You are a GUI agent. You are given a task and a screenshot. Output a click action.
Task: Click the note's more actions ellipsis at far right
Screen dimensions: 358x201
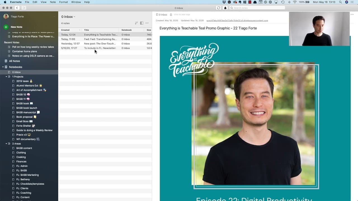coord(352,15)
